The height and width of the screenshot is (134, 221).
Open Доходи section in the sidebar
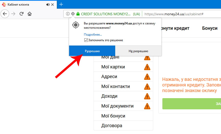tap(123, 96)
